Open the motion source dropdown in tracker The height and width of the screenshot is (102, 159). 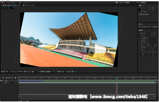point(152,38)
